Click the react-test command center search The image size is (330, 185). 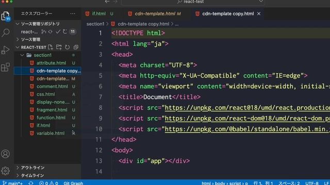point(193,2)
